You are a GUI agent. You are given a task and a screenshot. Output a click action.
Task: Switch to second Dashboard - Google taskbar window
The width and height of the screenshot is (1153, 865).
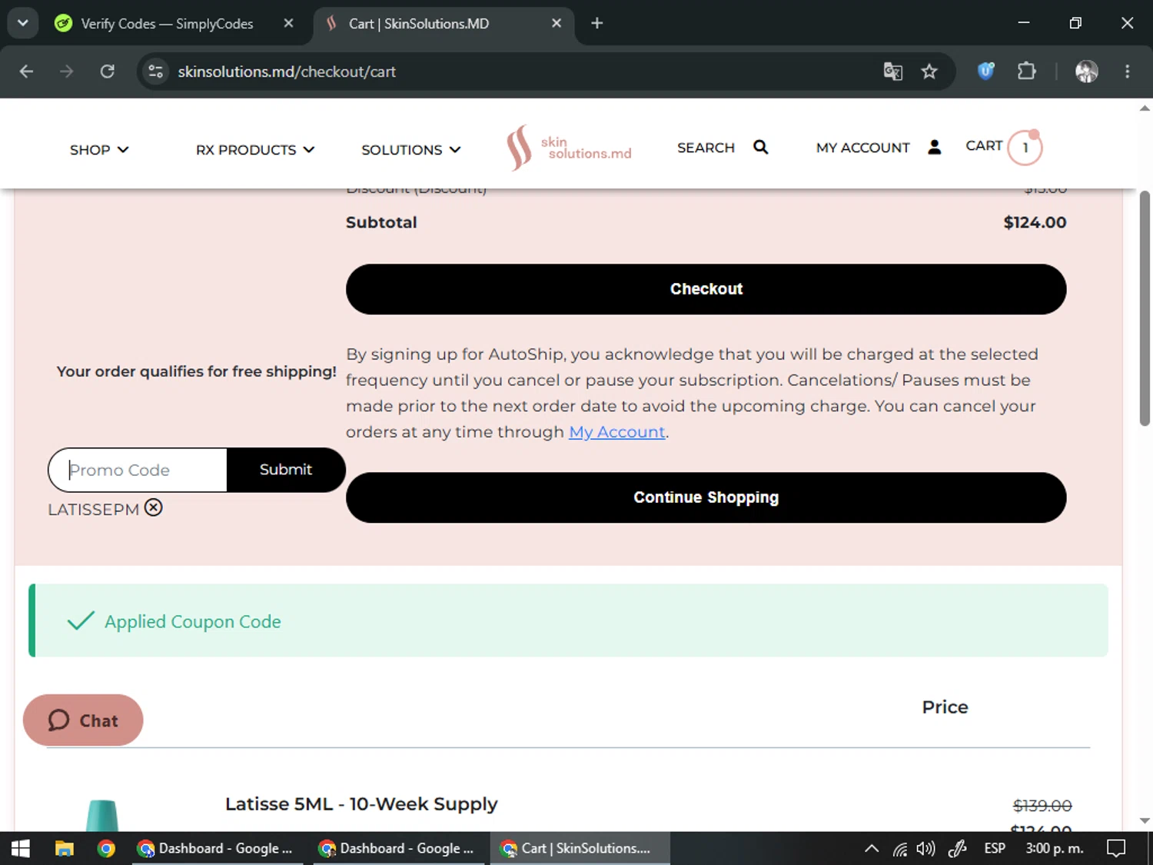397,848
